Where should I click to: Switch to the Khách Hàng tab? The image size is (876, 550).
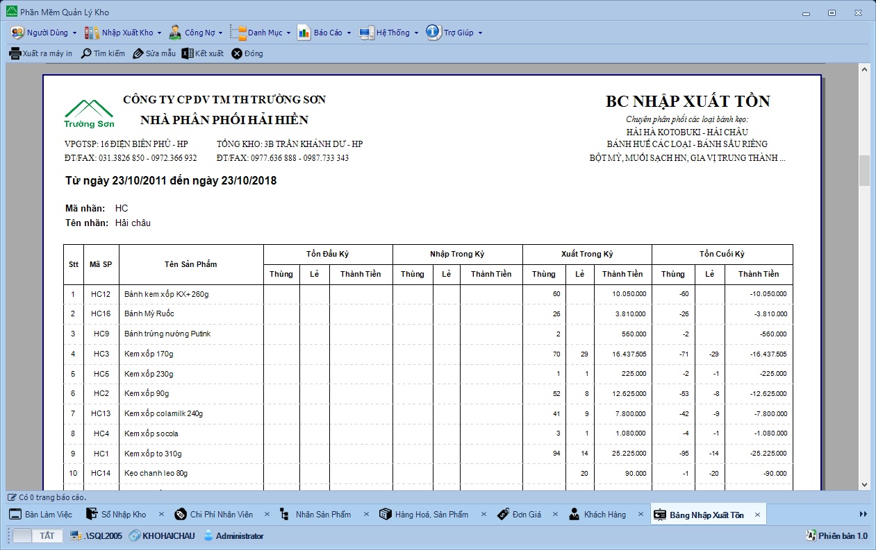pyautogui.click(x=604, y=515)
